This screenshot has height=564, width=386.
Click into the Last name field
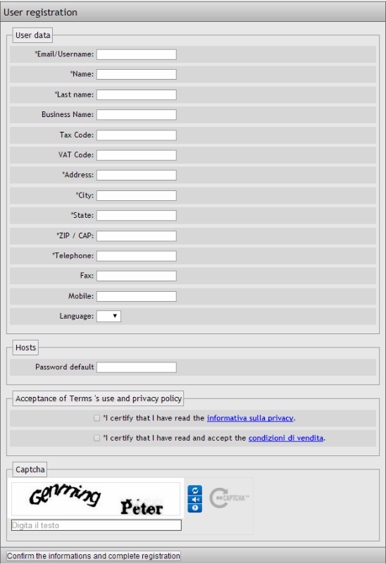[137, 94]
